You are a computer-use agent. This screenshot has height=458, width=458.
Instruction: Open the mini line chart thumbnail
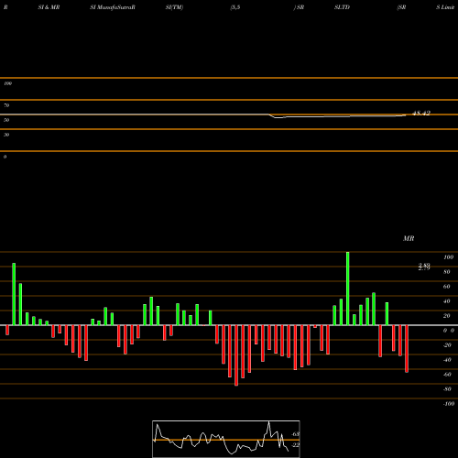coord(226,439)
